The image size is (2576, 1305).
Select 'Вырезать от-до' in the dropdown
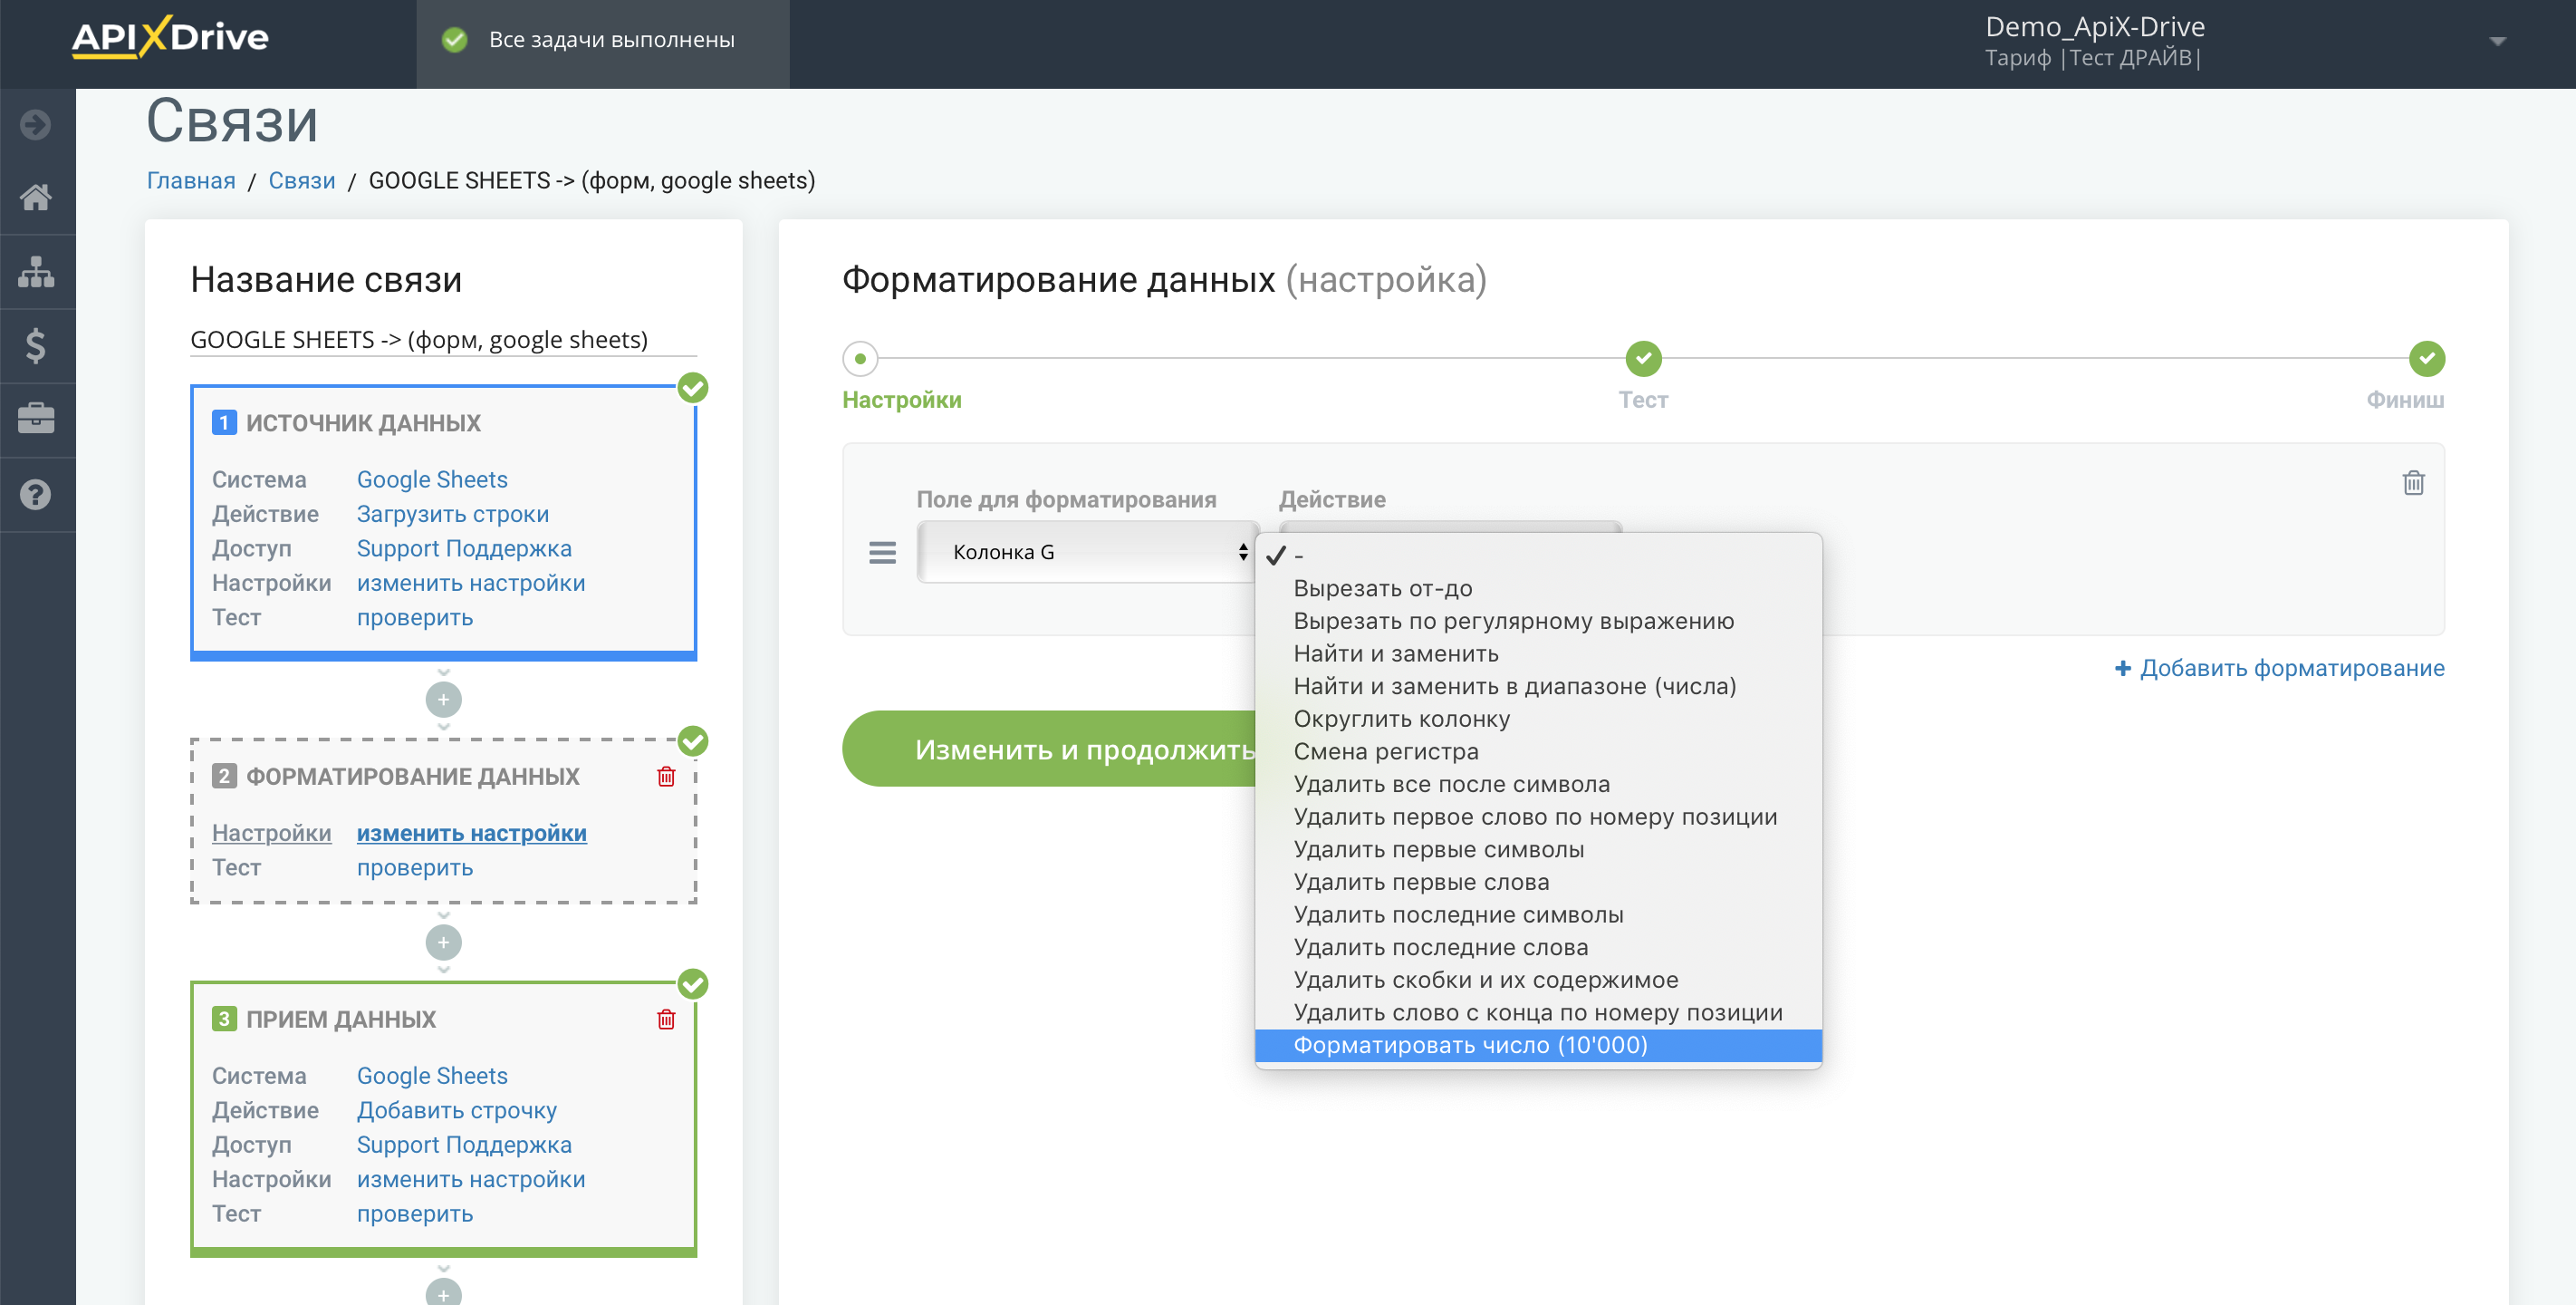[1538, 588]
